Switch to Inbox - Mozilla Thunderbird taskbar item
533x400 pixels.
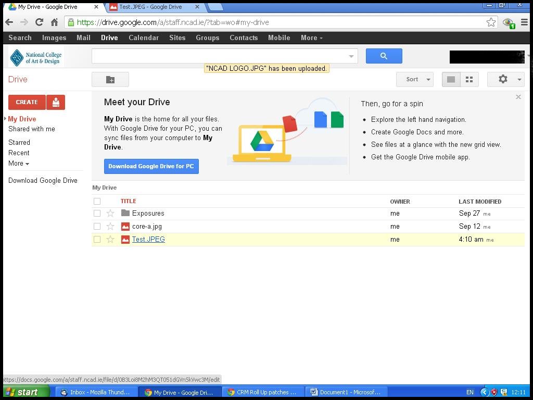coord(96,392)
